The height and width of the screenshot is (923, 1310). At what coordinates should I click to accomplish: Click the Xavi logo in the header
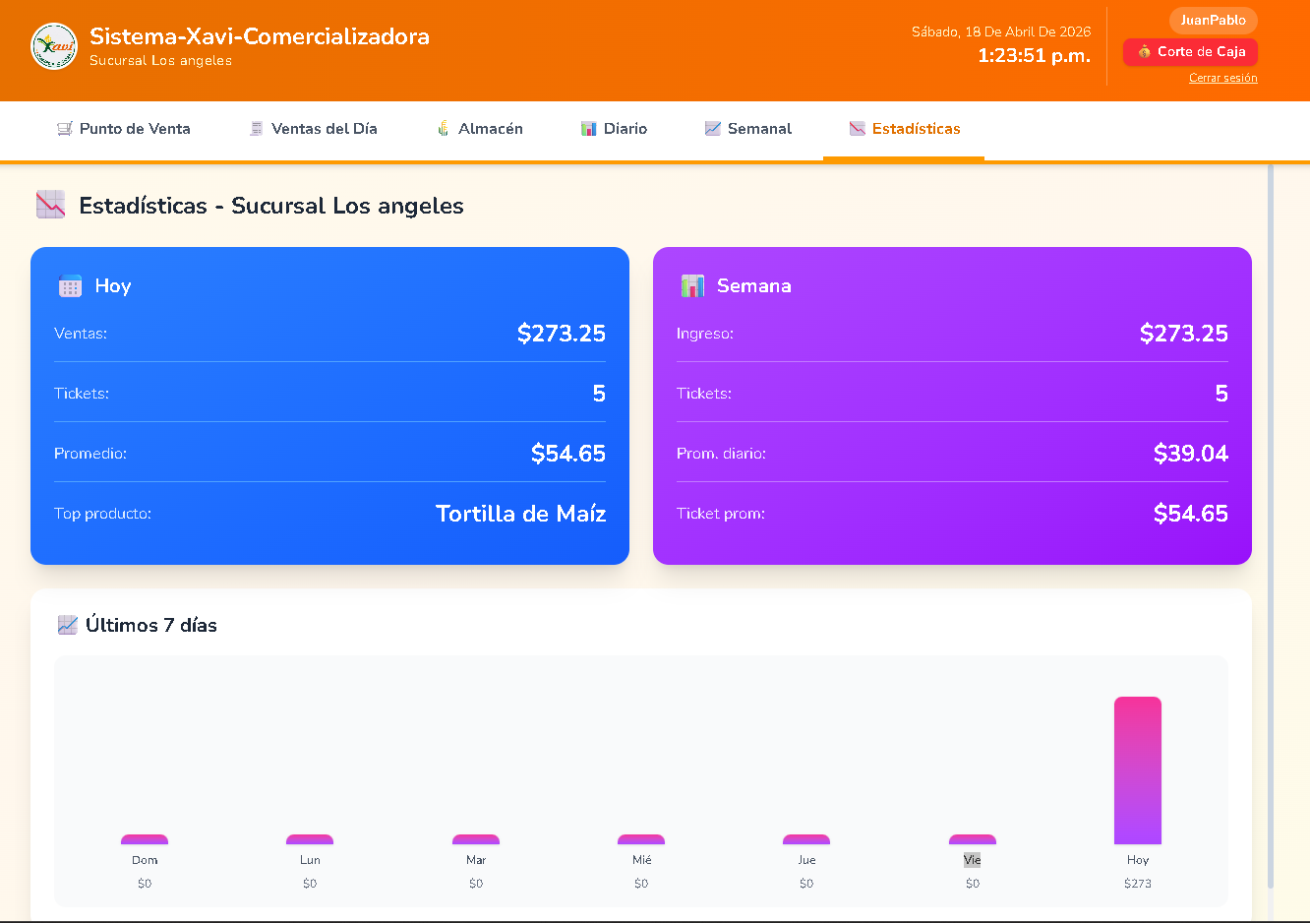coord(54,47)
